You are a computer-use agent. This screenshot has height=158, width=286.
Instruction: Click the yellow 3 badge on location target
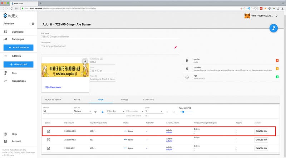click(x=277, y=69)
